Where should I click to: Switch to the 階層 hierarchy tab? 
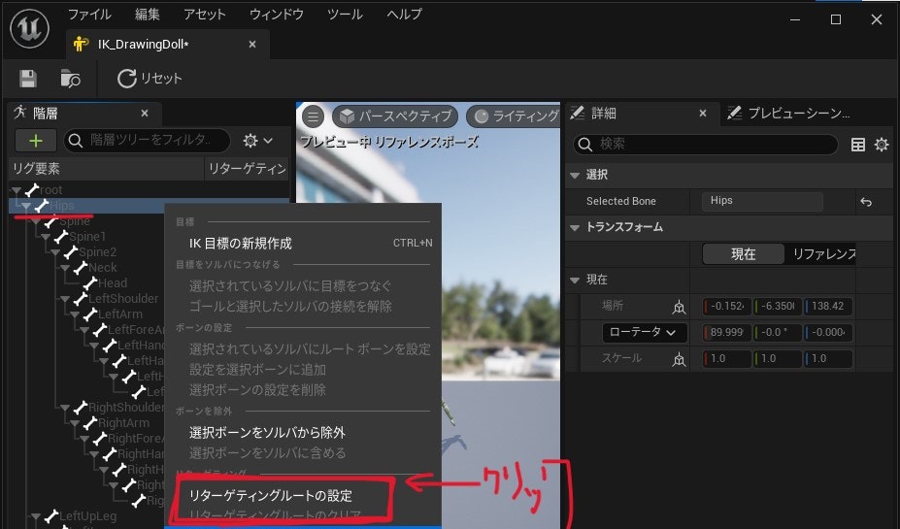tap(46, 113)
